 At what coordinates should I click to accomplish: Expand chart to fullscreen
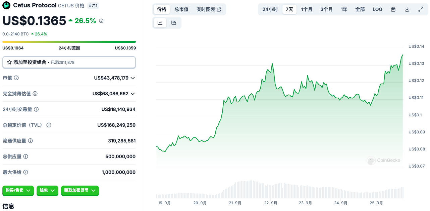421,9
